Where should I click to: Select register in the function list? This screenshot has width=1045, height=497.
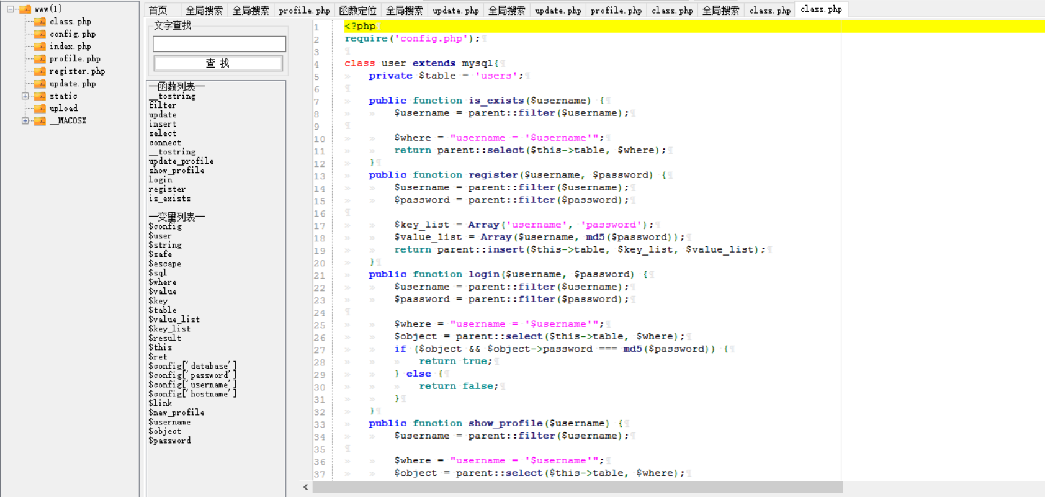(x=167, y=189)
